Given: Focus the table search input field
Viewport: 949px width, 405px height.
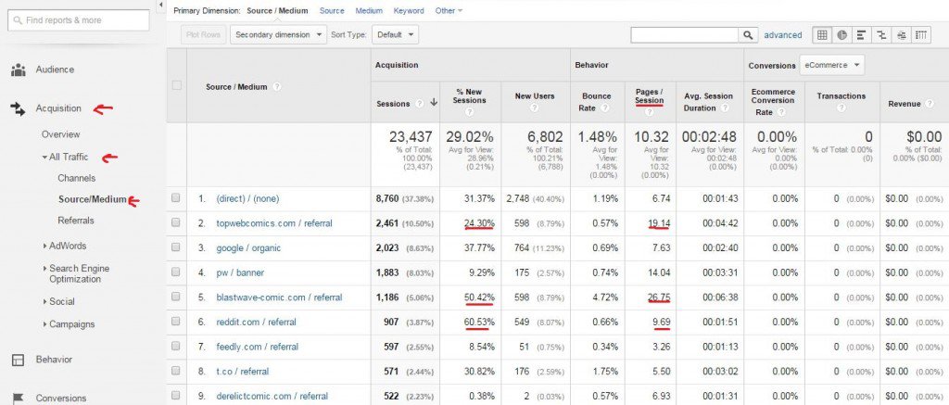Looking at the screenshot, I should point(685,35).
